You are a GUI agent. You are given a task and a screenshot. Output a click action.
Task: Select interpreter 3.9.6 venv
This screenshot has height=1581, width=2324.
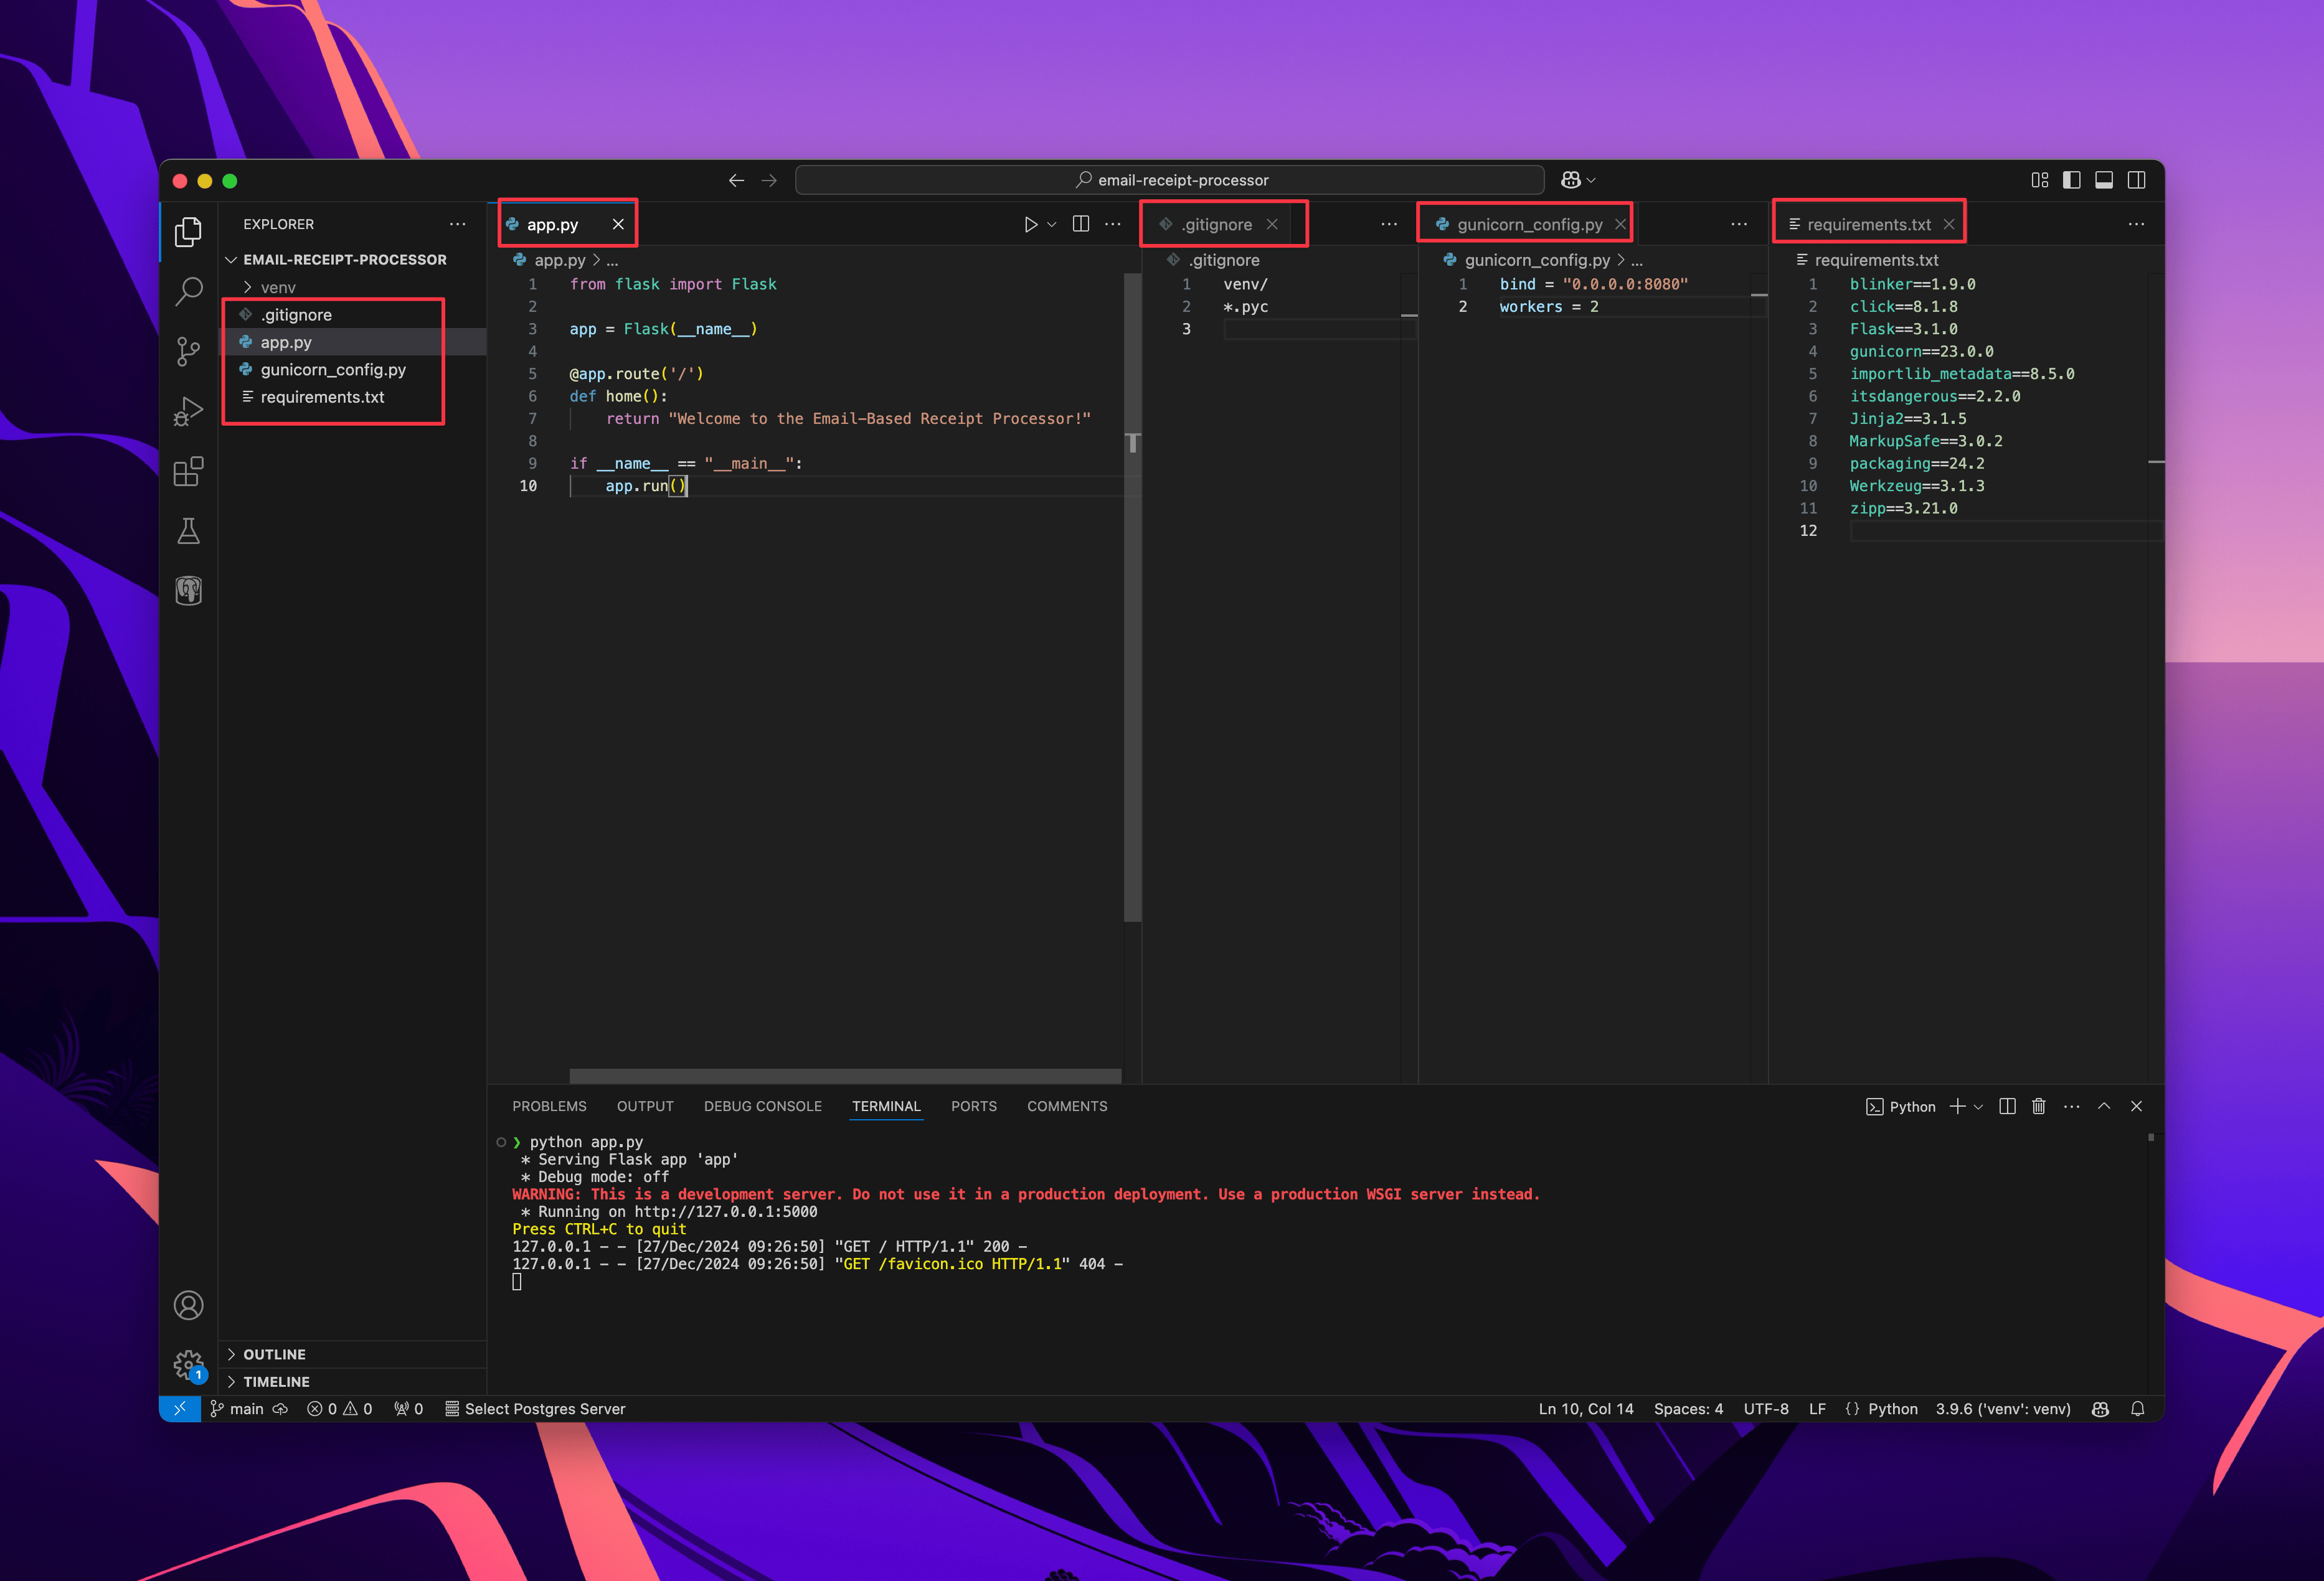pos(2002,1409)
